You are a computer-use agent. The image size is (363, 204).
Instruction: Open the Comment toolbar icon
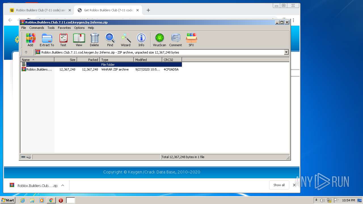point(176,40)
